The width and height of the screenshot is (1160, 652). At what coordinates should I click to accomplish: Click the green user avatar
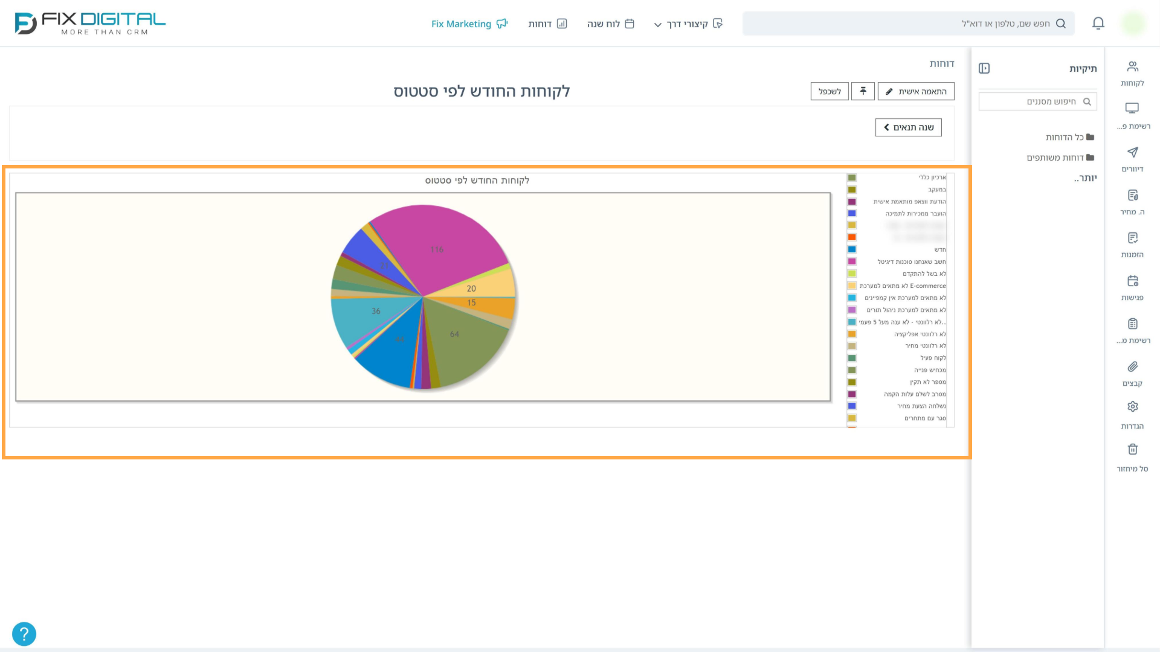1133,24
